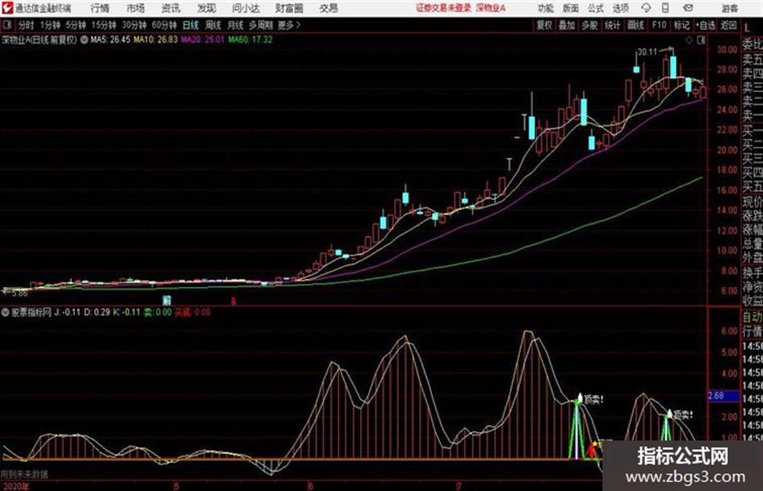
Task: Click the 多股 multi-stock button
Action: click(x=589, y=25)
